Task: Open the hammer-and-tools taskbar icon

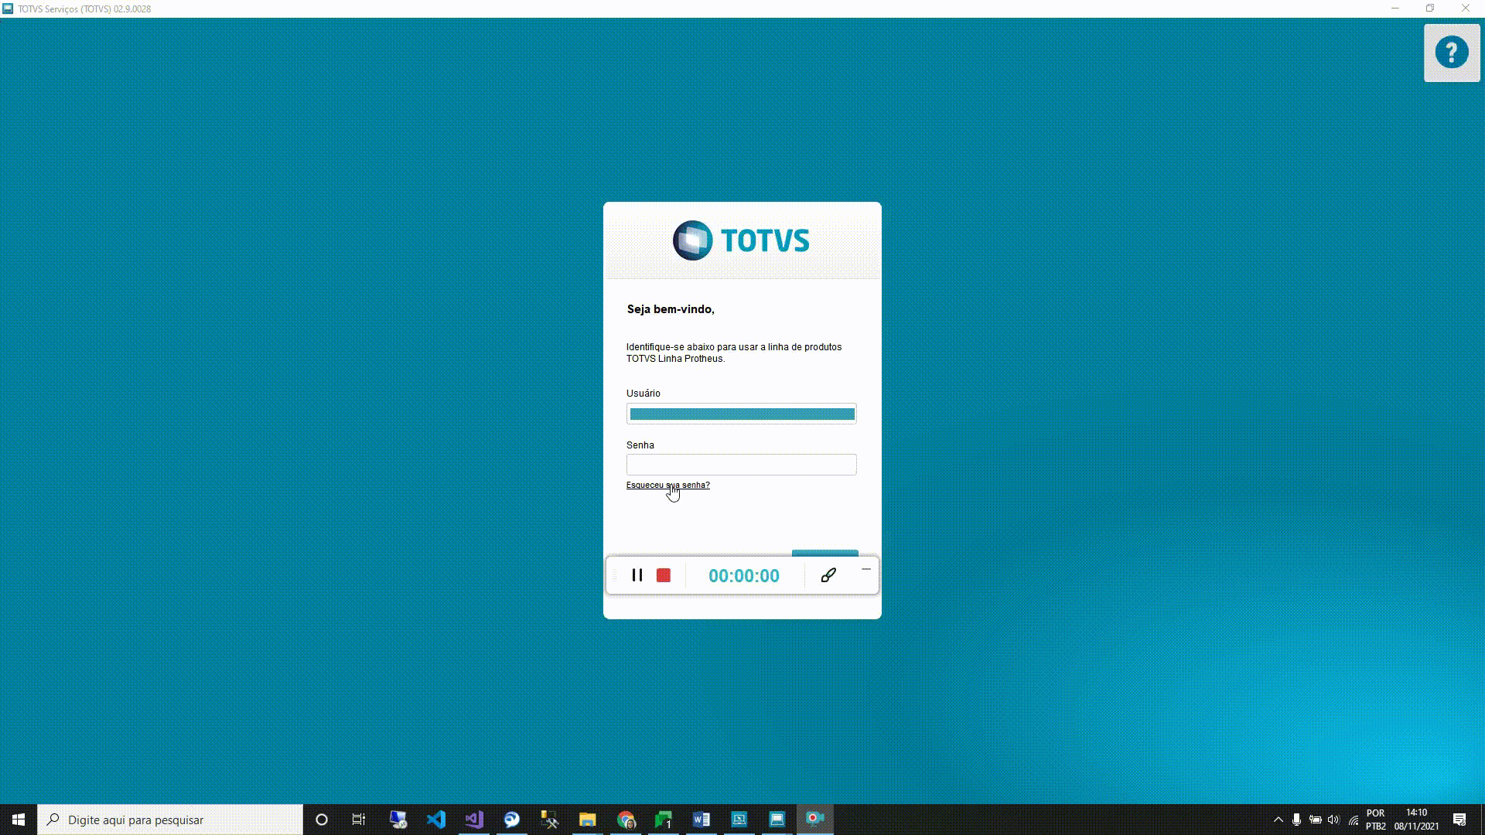Action: pyautogui.click(x=550, y=820)
